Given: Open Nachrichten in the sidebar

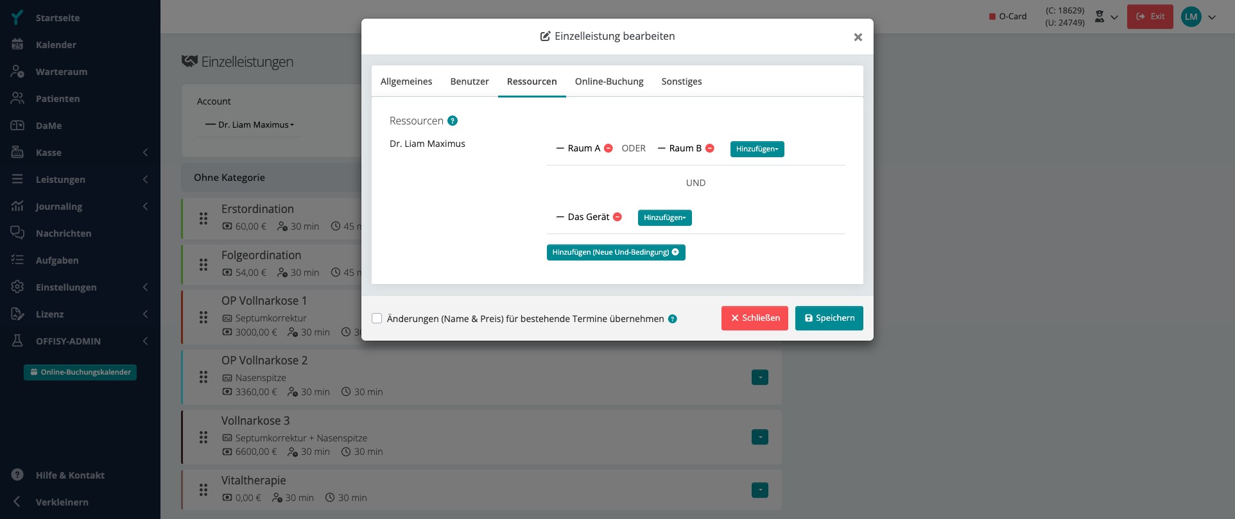Looking at the screenshot, I should click(63, 234).
